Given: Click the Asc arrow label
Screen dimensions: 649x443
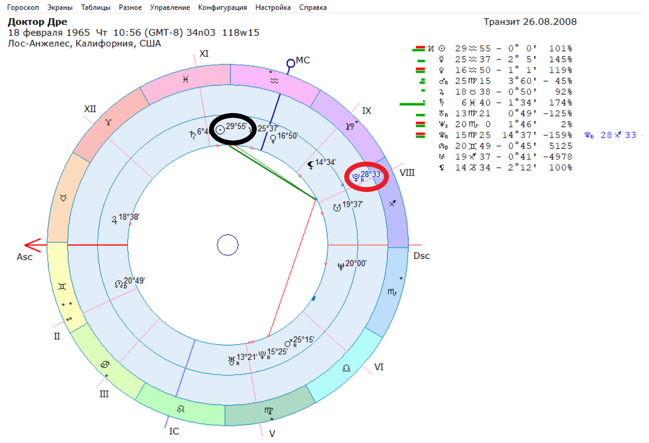Looking at the screenshot, I should (x=24, y=257).
